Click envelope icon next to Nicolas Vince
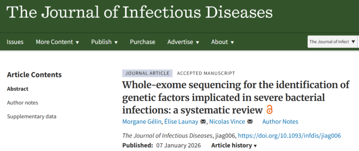The height and width of the screenshot is (151, 359). [x=250, y=122]
